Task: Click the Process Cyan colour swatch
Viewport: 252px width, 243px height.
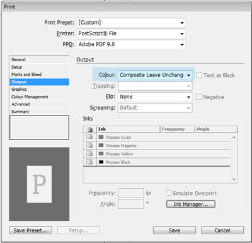Action: point(101,137)
